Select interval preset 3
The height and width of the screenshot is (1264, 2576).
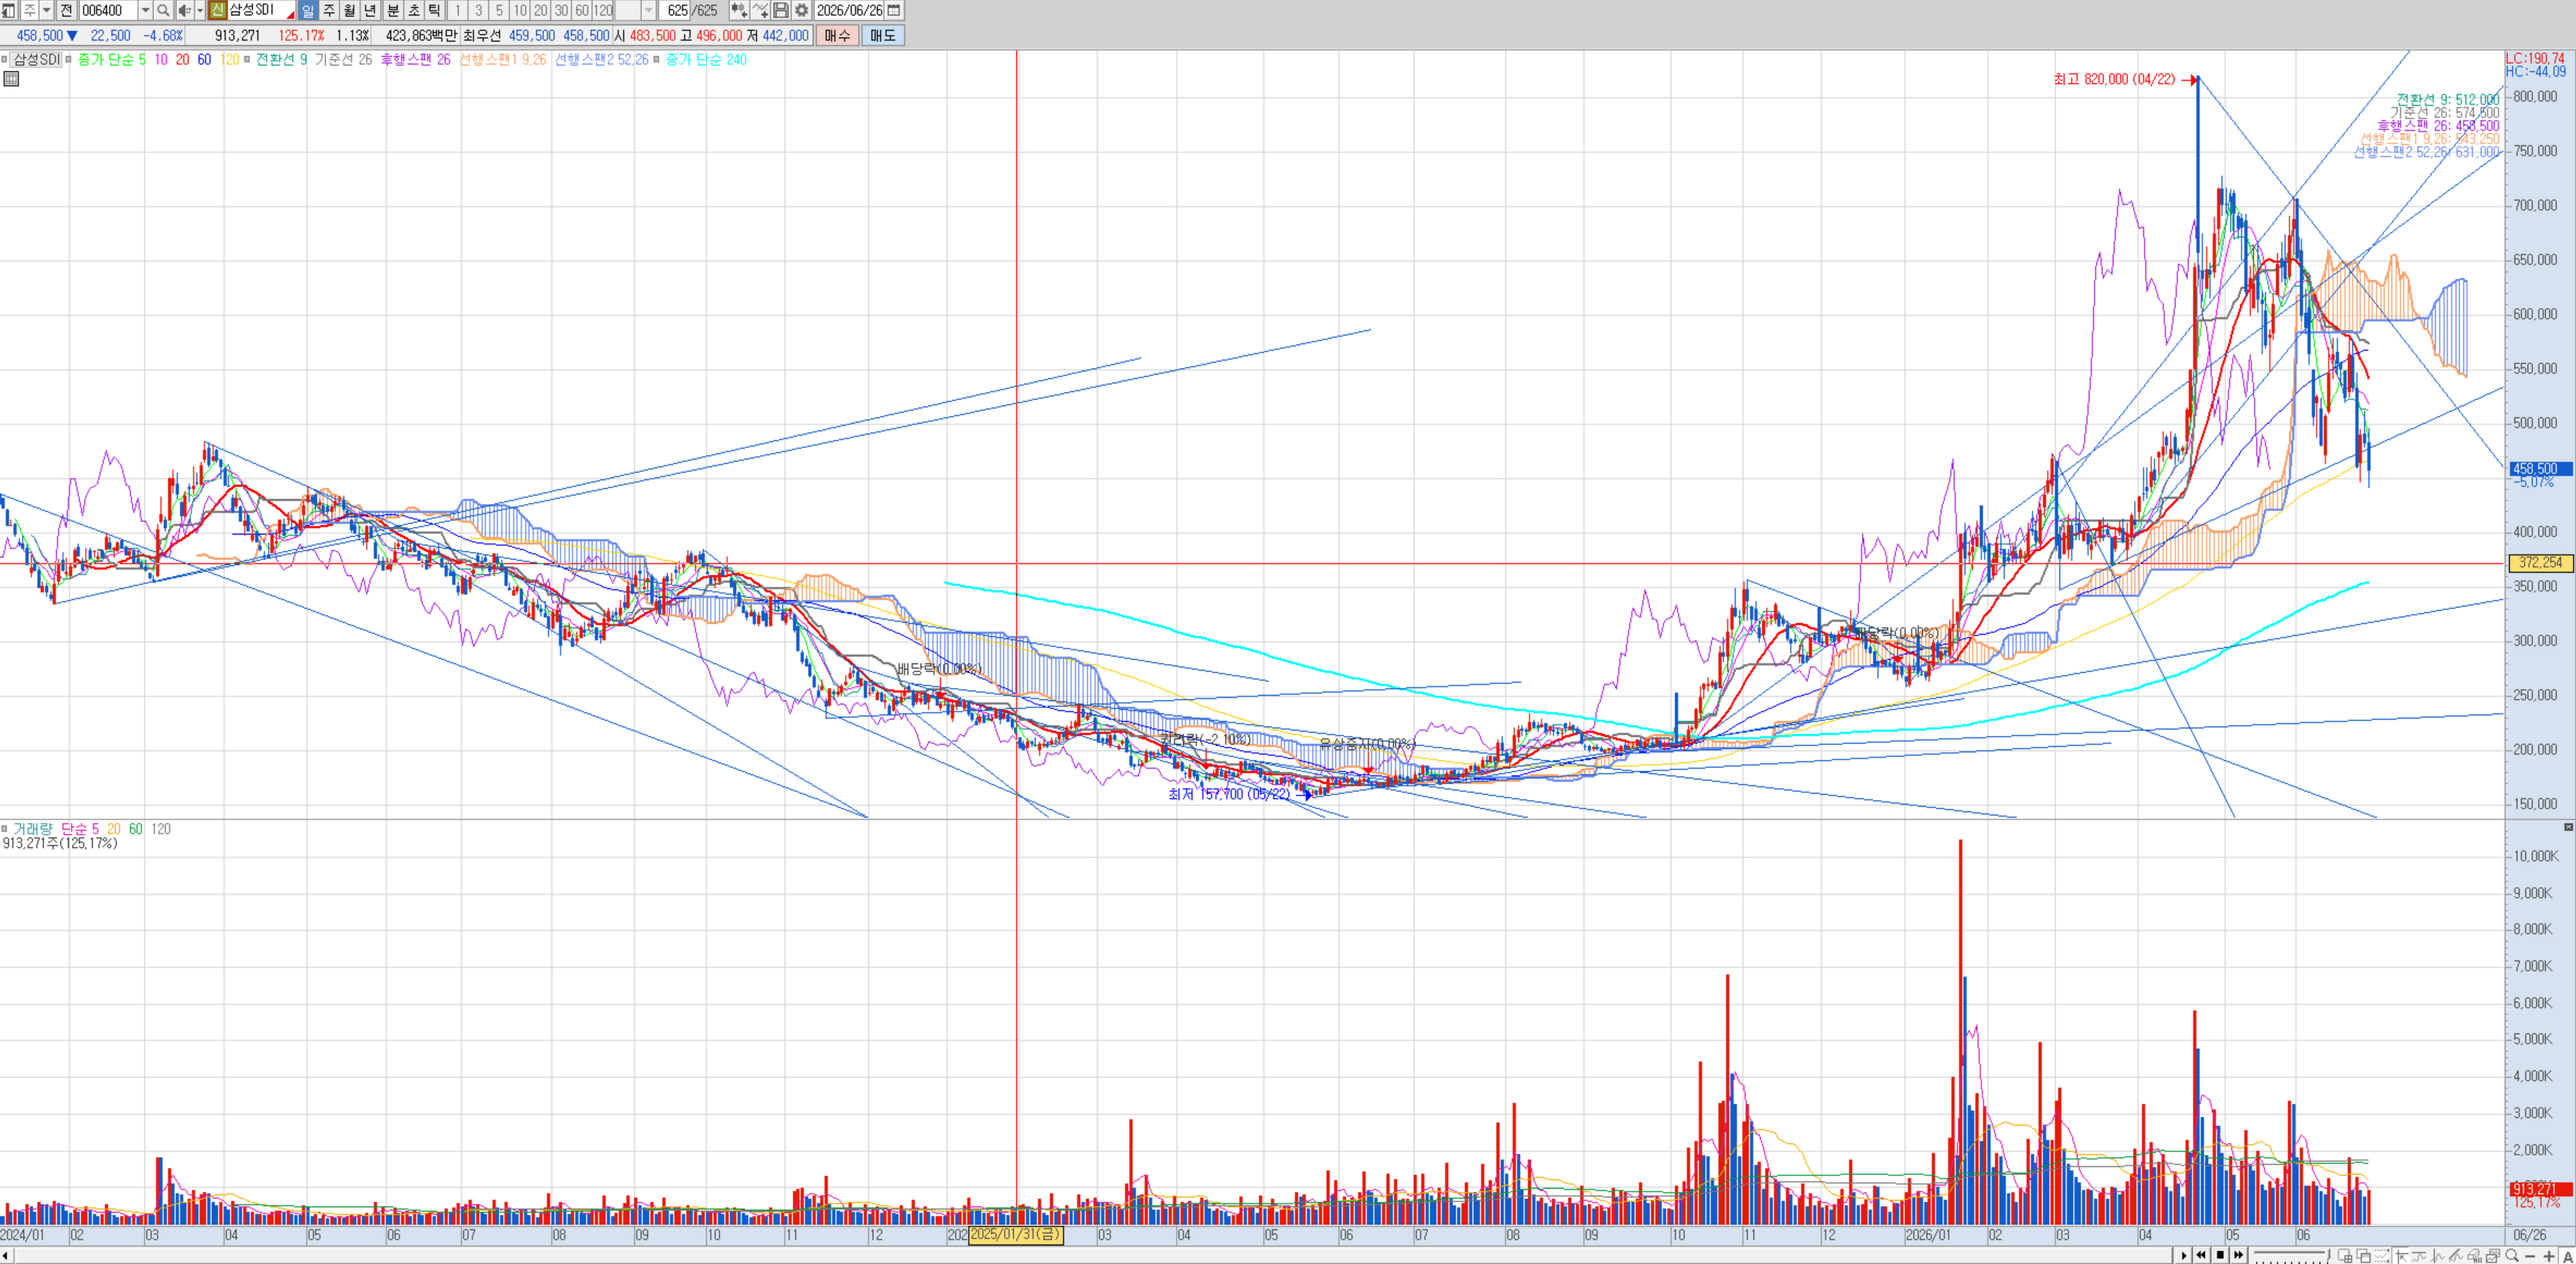478,10
